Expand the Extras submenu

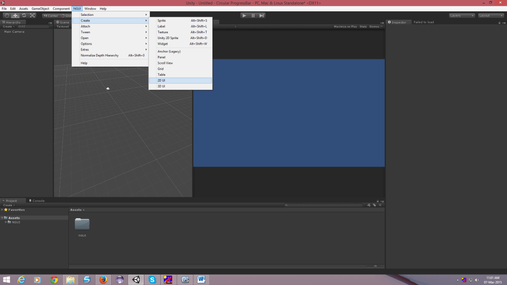coord(110,49)
